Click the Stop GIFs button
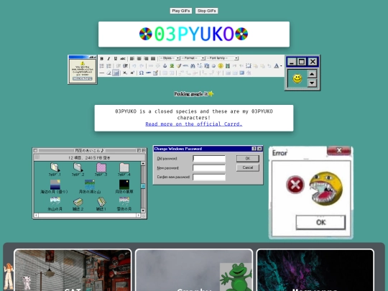 click(207, 11)
